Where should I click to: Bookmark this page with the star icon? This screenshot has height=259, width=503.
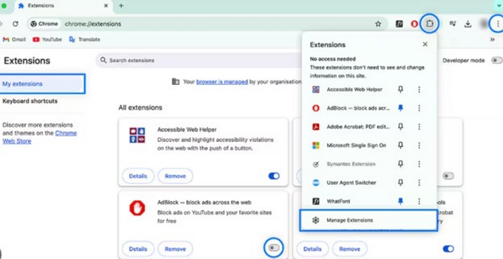pyautogui.click(x=379, y=24)
